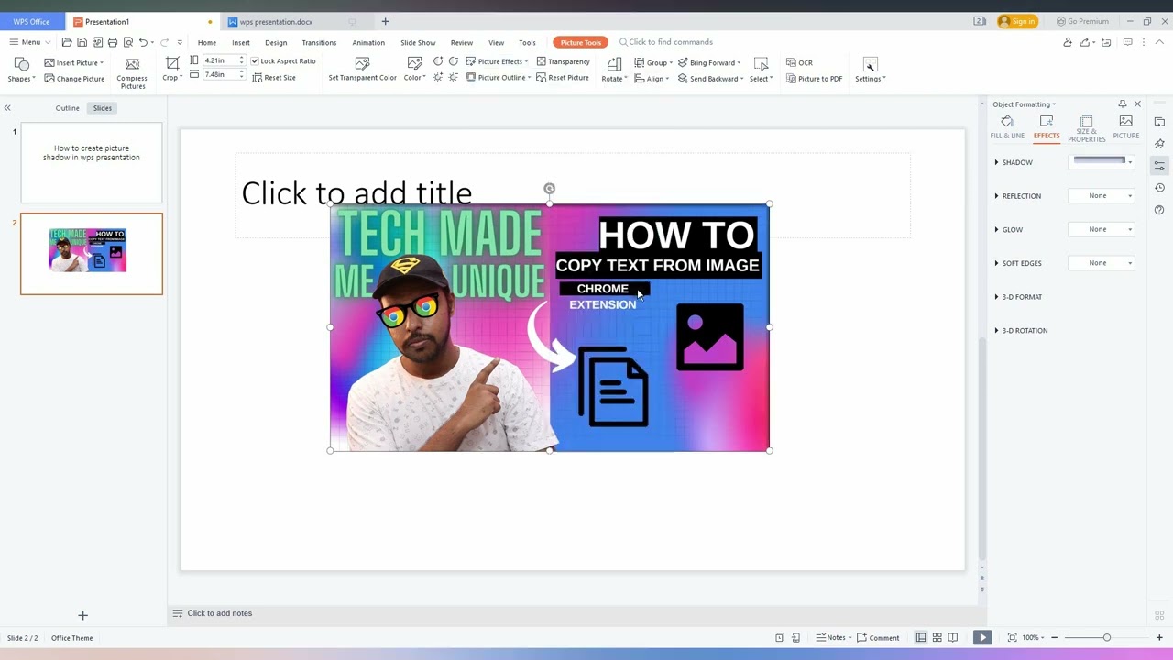
Task: Open the Transparency tool
Action: (x=564, y=61)
